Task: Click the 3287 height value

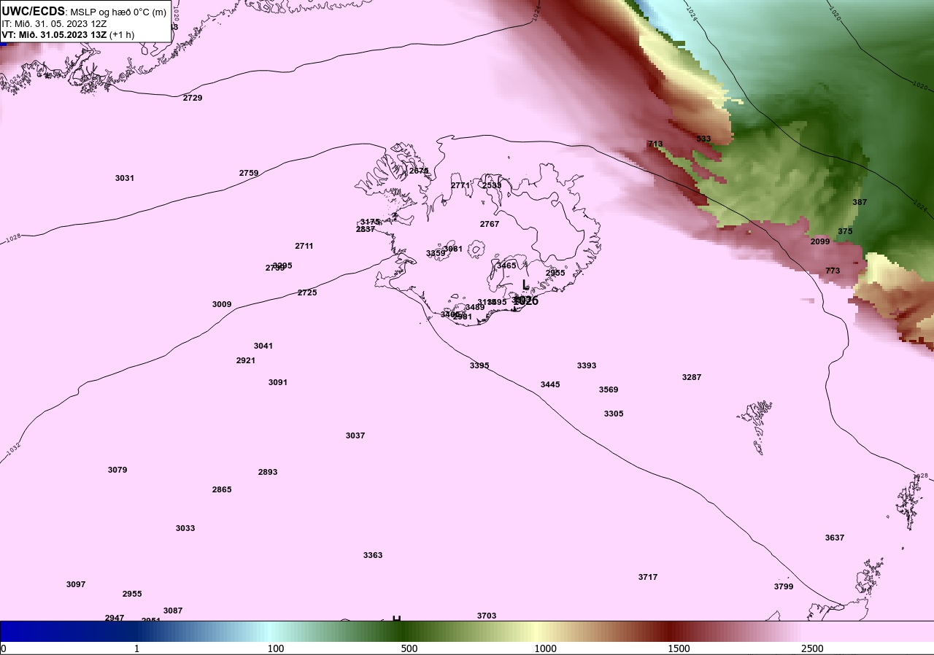Action: coord(692,377)
